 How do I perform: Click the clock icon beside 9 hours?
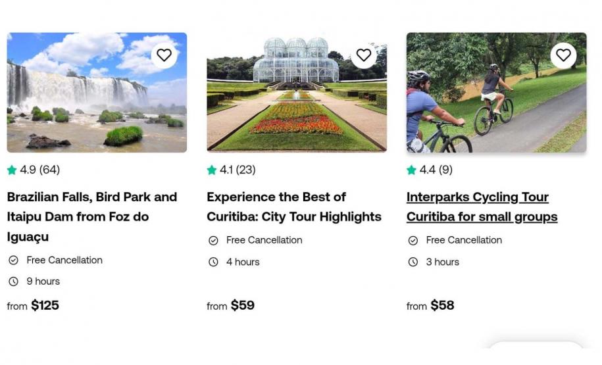[13, 281]
